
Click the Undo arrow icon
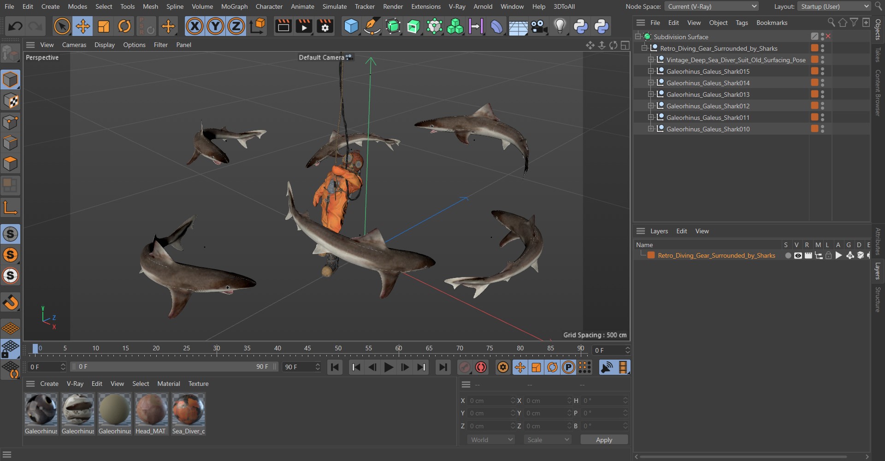point(15,26)
